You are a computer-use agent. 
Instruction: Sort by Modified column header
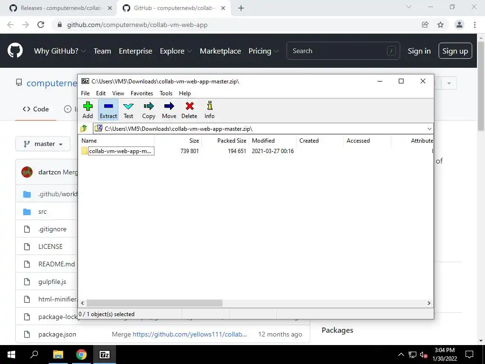tap(273, 140)
